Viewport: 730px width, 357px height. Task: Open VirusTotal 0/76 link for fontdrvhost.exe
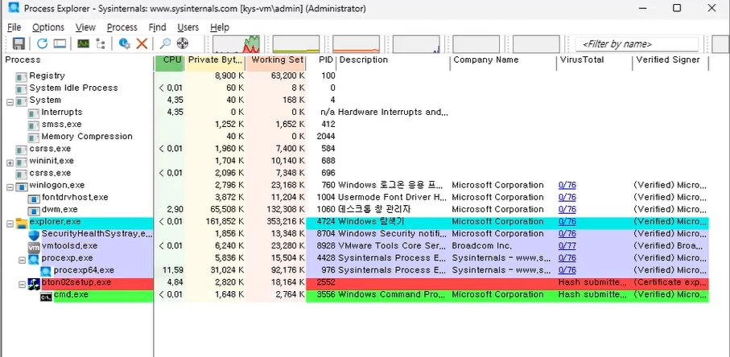567,197
